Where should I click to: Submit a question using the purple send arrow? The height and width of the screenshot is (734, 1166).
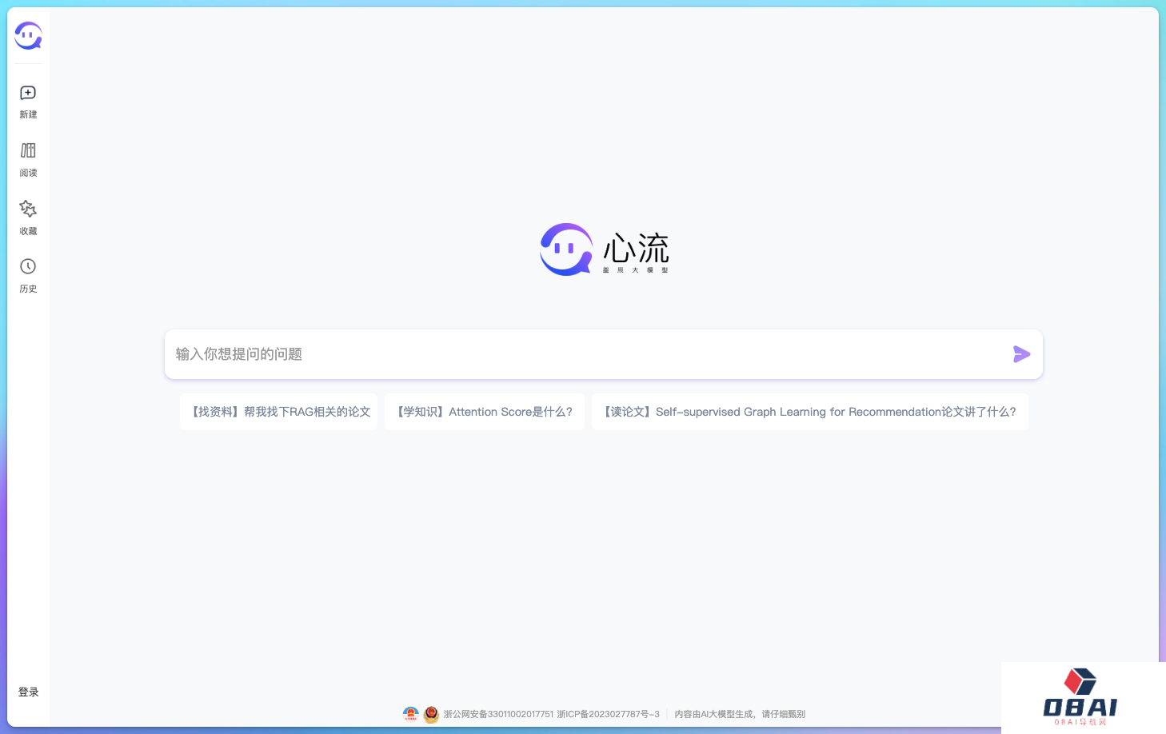(x=1021, y=354)
